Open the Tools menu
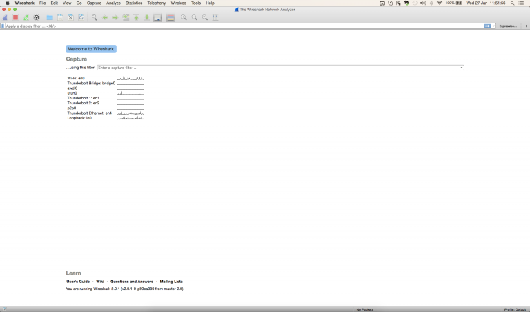Viewport: 530px width, 312px height. pyautogui.click(x=196, y=3)
